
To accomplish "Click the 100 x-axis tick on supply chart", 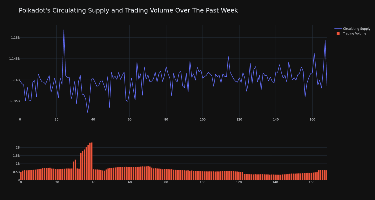I will (203, 119).
